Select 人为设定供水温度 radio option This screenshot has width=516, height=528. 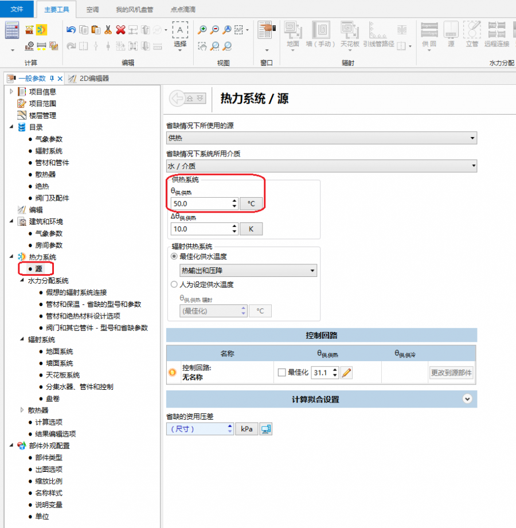pos(174,284)
